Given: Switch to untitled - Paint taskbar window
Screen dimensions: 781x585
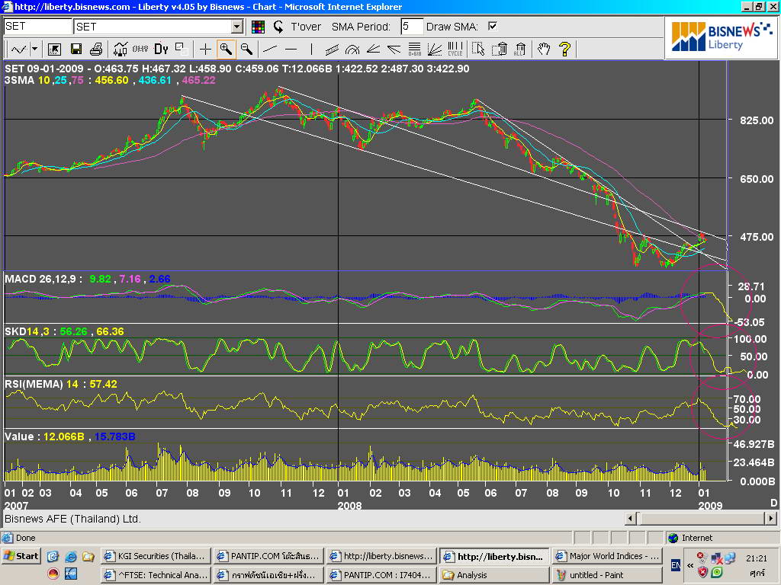Looking at the screenshot, I should (608, 575).
